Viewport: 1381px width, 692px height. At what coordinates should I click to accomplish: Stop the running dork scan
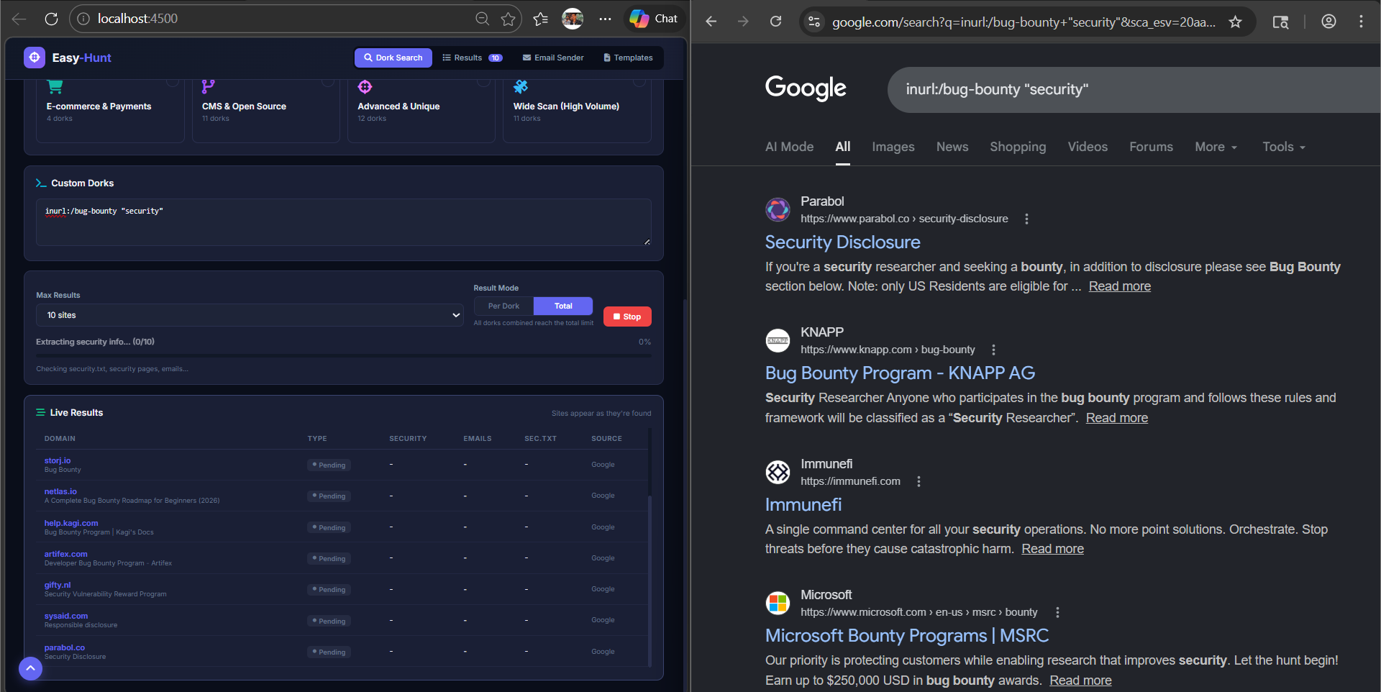point(627,317)
